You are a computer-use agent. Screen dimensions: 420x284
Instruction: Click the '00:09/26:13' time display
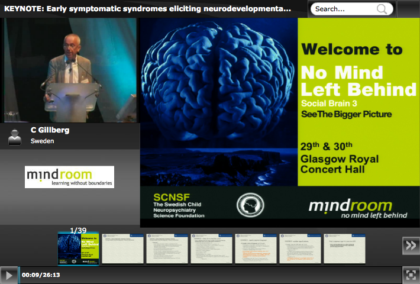pos(41,275)
